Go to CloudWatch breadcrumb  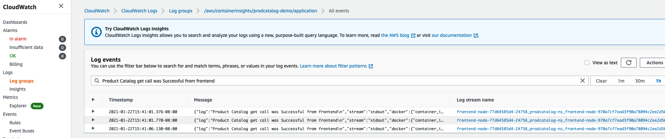[97, 11]
